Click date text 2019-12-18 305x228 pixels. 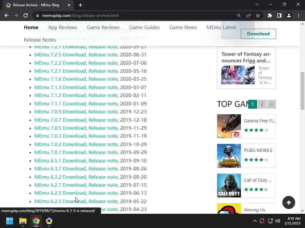pyautogui.click(x=133, y=120)
